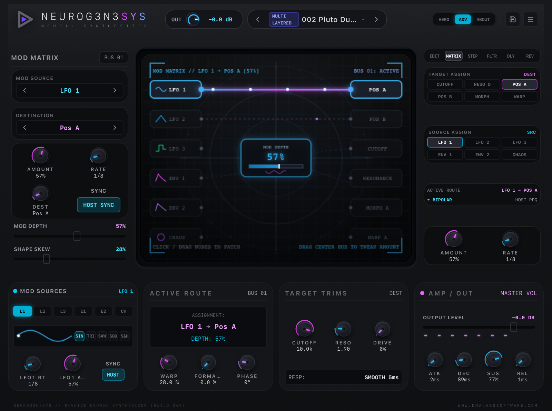Click the SUS knob in Amp section
Viewport: 552px width, 411px height.
[493, 360]
